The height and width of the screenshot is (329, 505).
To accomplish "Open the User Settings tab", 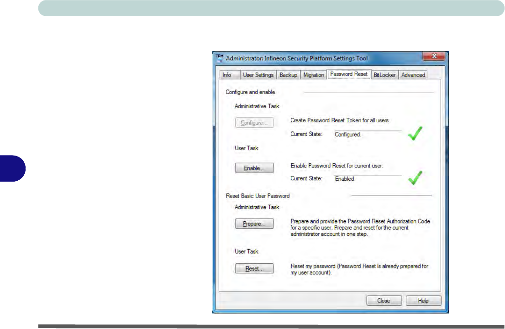I will click(x=258, y=75).
